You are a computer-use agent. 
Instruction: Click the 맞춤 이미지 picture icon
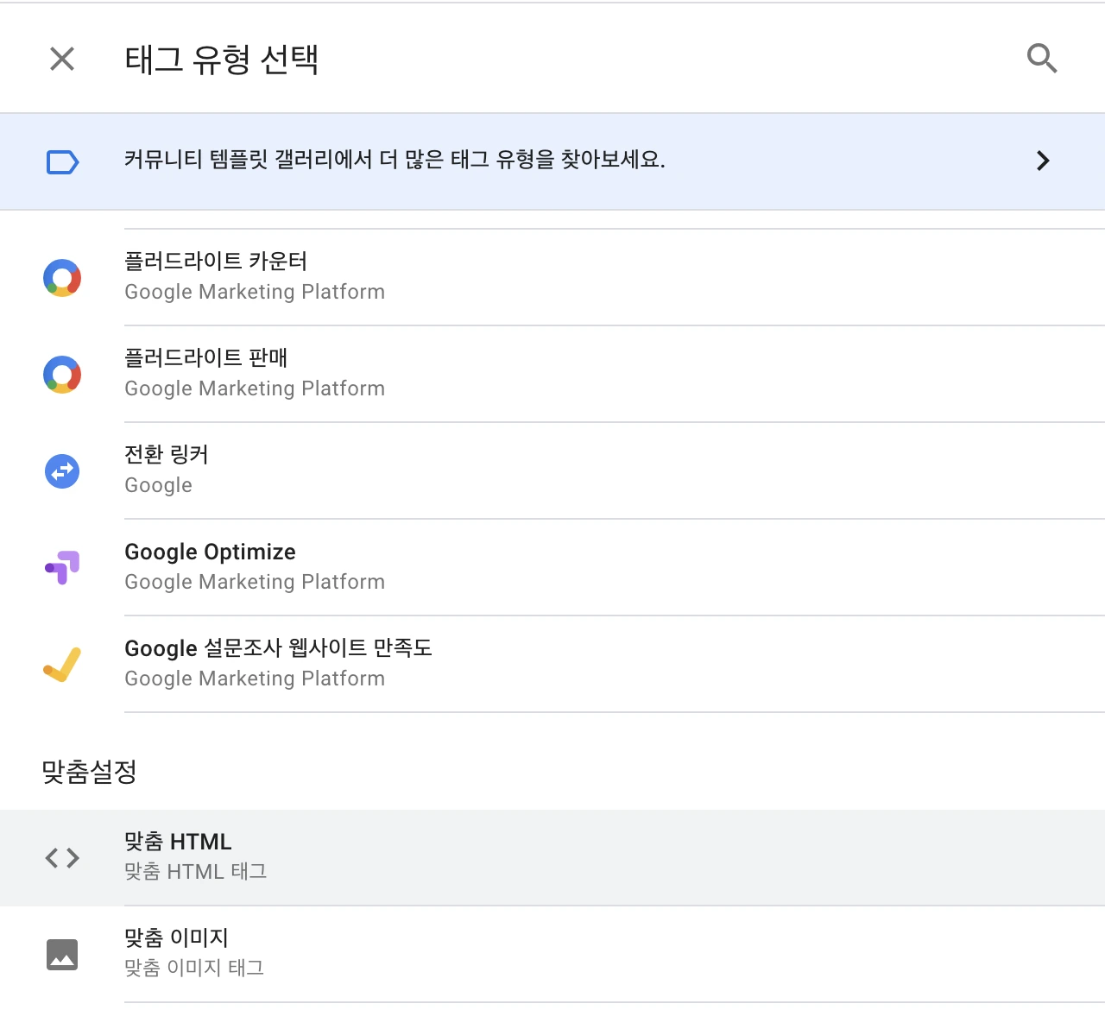(62, 955)
